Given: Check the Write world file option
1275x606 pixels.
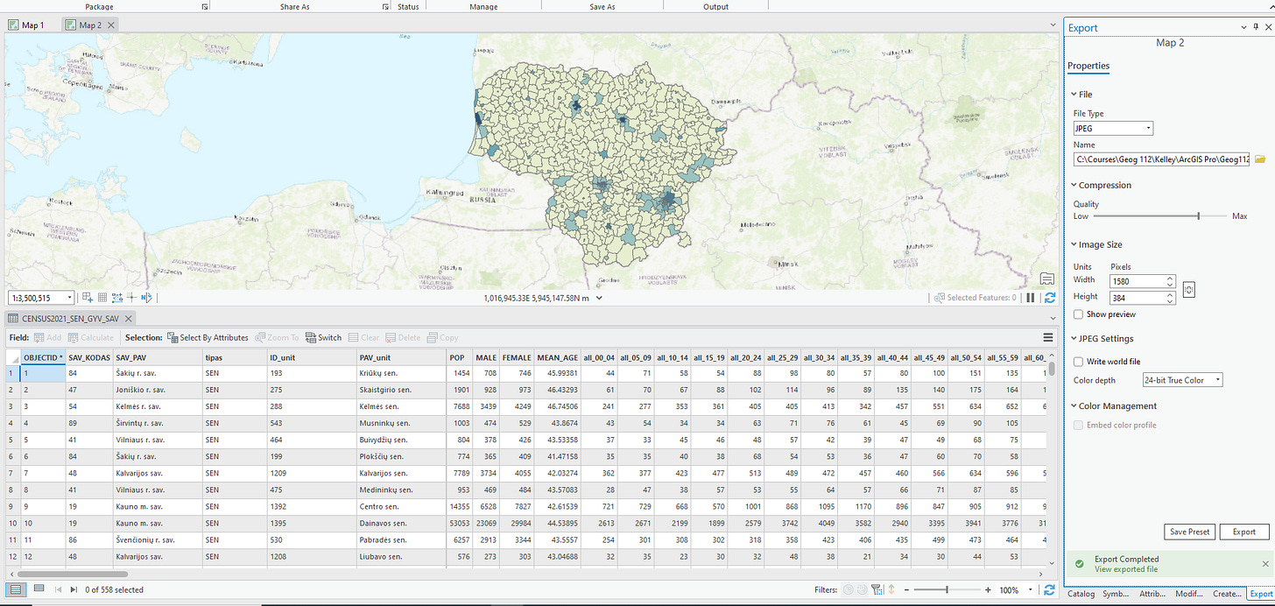Looking at the screenshot, I should pos(1079,362).
